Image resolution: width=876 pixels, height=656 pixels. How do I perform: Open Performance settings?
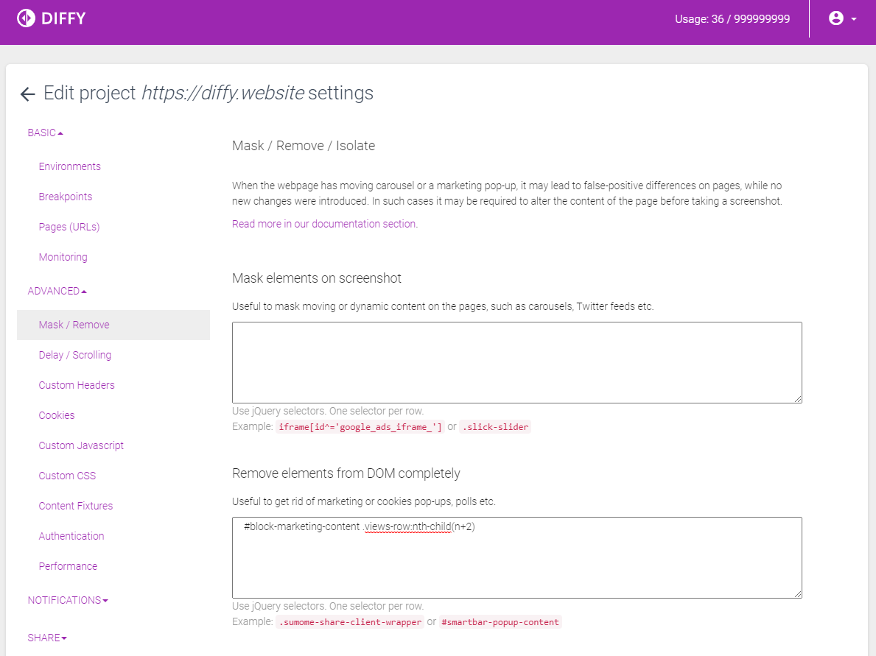tap(69, 566)
